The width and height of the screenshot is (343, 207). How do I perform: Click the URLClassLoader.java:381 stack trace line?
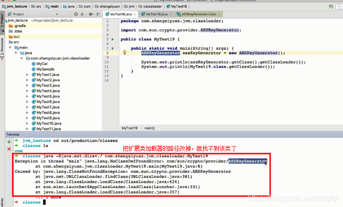coord(114,177)
